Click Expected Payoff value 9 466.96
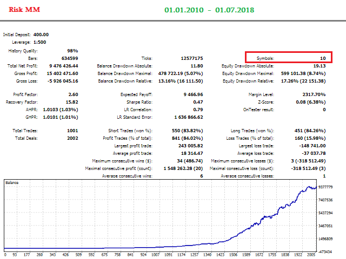 pyautogui.click(x=194, y=94)
